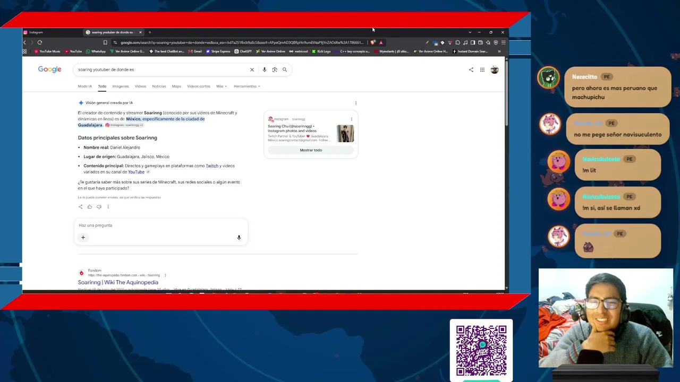
Task: Open the 'Stripe Express' bookmark
Action: click(218, 51)
